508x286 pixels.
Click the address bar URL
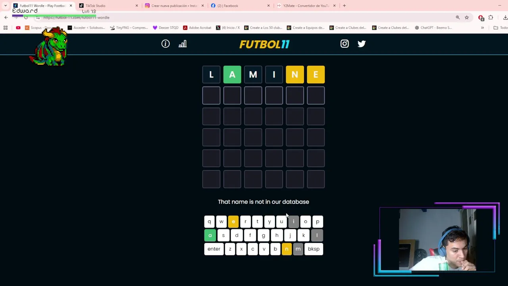(76, 17)
